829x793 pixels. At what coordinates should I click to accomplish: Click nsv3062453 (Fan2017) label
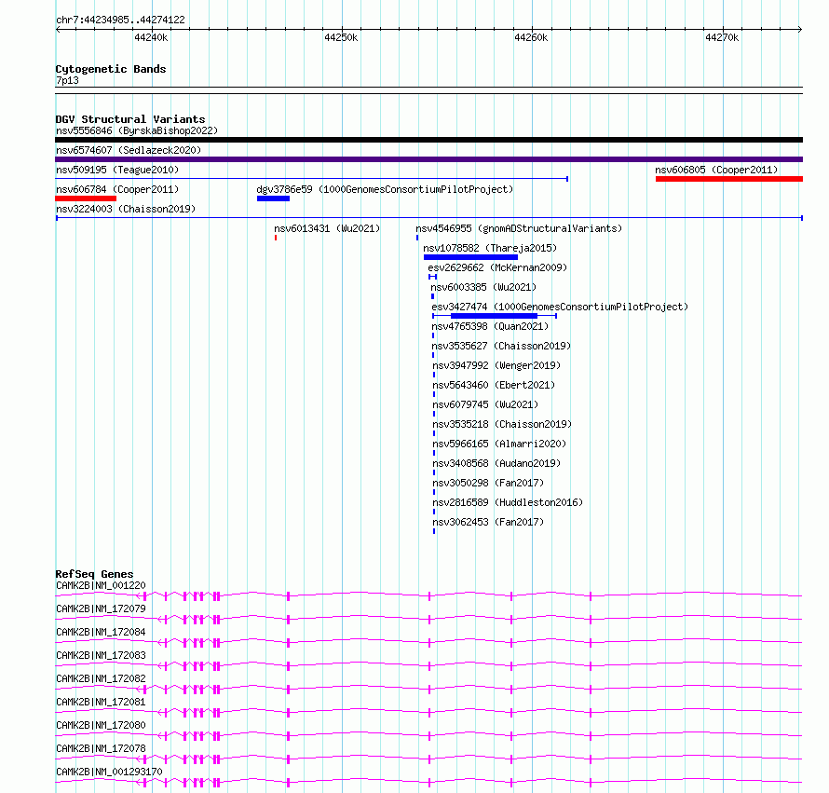point(488,522)
